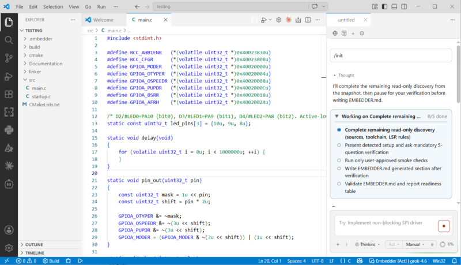Open the Manage gear in activity bar
Viewport: 461px width, 265px height.
coord(9,248)
